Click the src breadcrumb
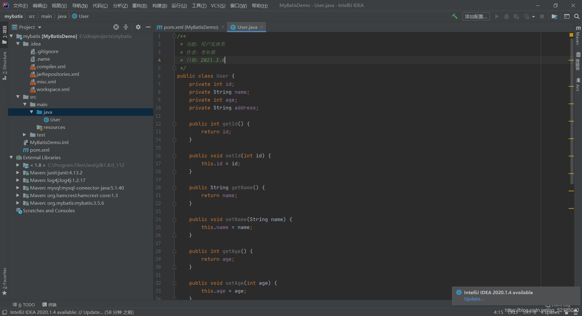582x316 pixels. (32, 16)
